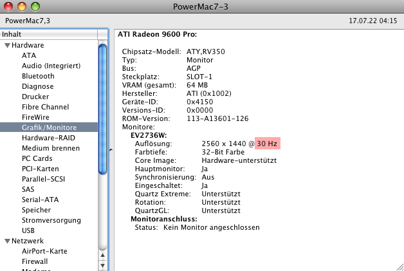The height and width of the screenshot is (271, 404).
Task: Select FireWire in the sidebar
Action: click(35, 117)
